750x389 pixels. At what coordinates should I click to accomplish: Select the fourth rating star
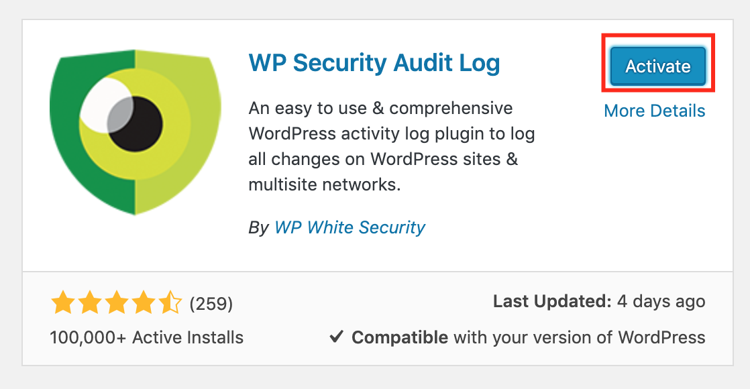click(144, 303)
